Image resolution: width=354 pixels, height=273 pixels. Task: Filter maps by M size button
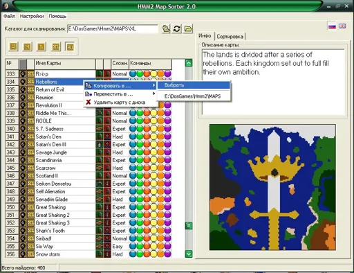click(x=27, y=46)
